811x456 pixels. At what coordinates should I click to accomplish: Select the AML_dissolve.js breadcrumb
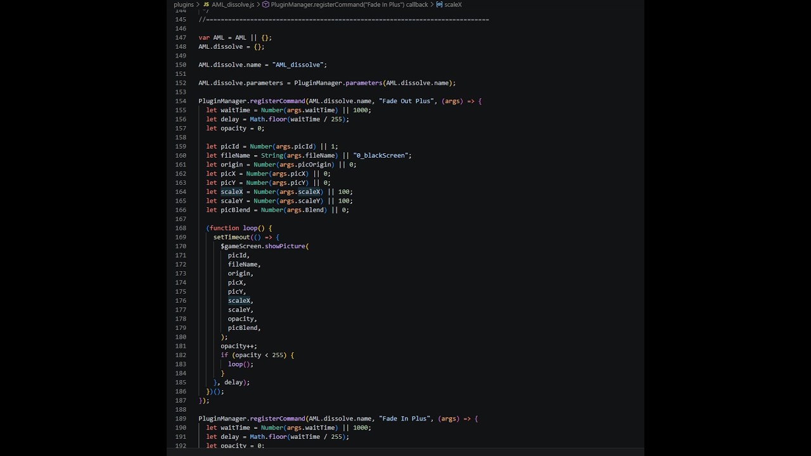pos(233,4)
